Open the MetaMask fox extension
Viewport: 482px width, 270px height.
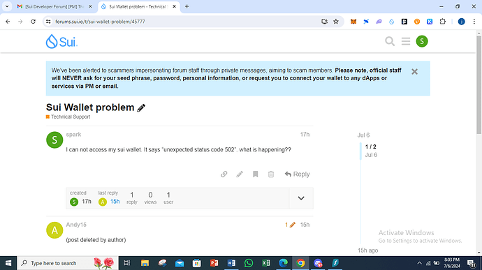coord(353,22)
